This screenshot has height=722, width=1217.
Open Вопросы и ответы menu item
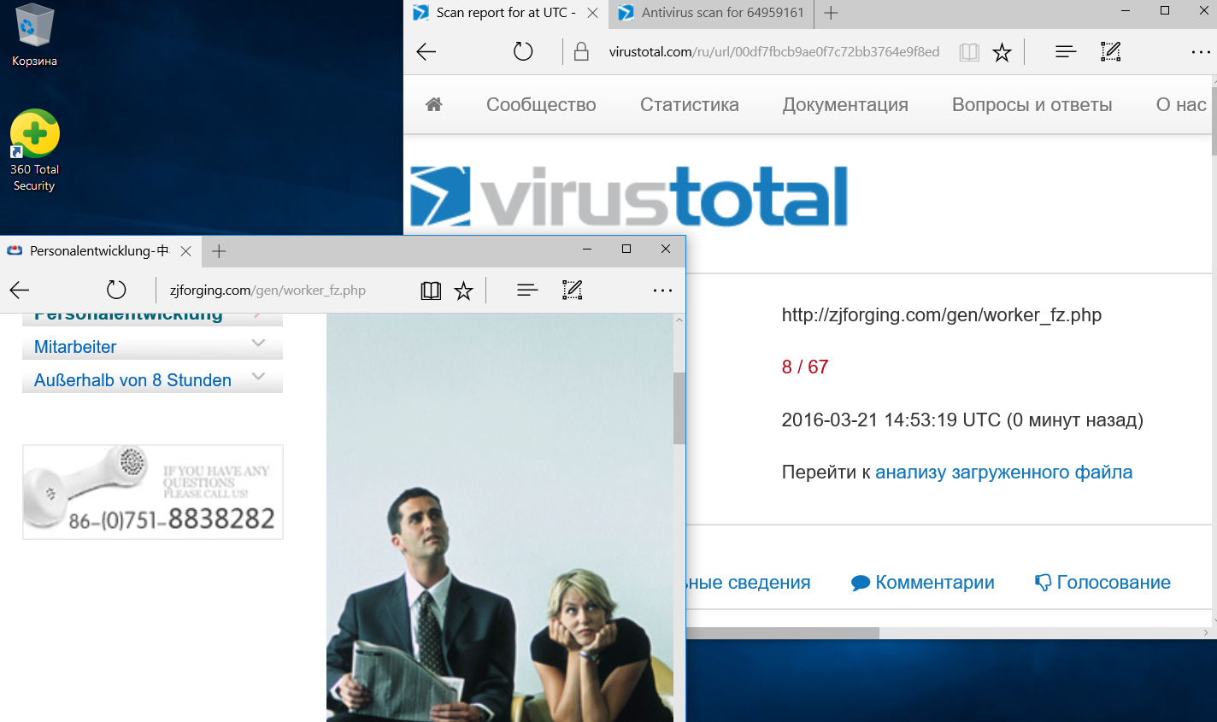click(1032, 105)
